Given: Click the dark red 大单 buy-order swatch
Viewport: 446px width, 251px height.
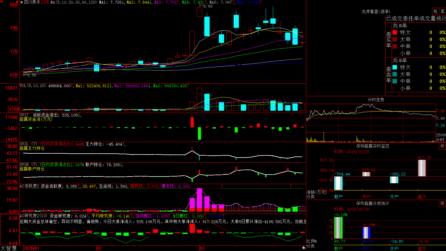Looking at the screenshot, I should click(395, 39).
